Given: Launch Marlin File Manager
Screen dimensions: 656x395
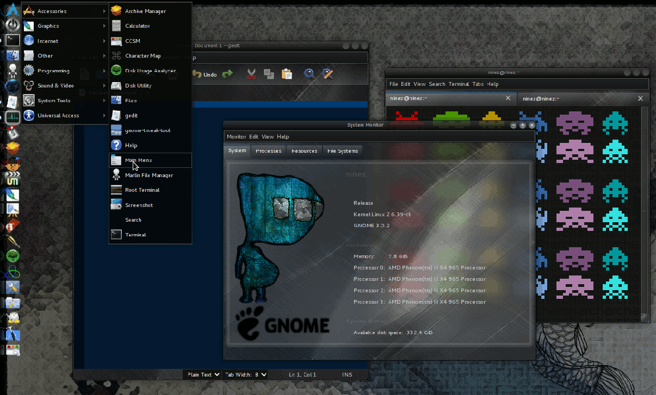Looking at the screenshot, I should (x=150, y=175).
